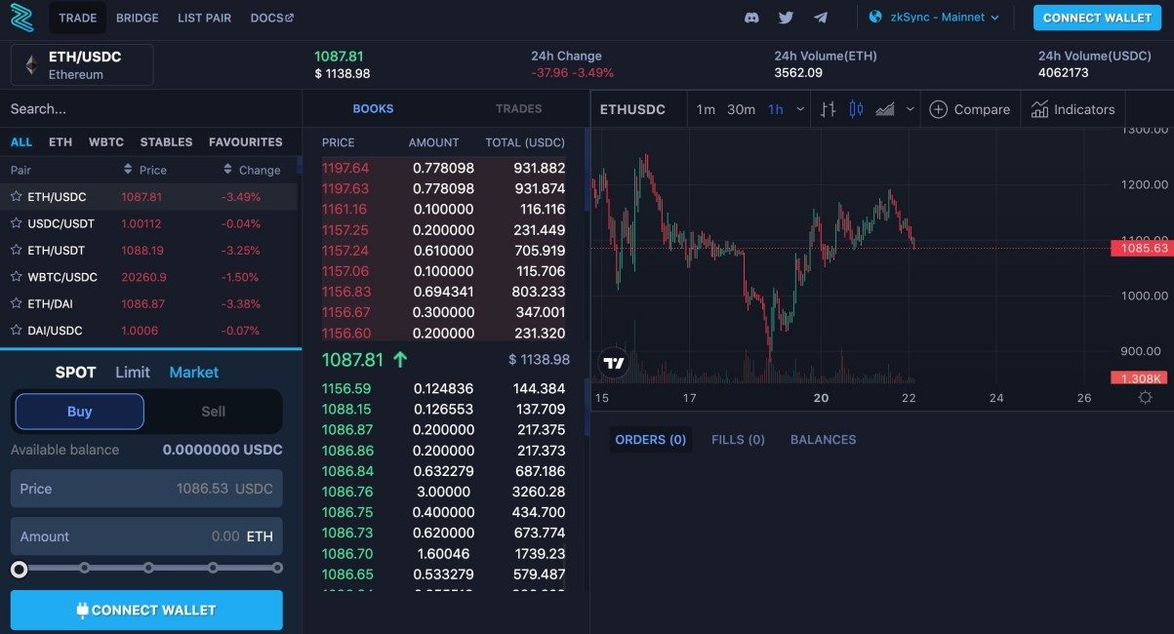Click the 1197.64 ask price
The height and width of the screenshot is (634, 1174).
click(345, 168)
